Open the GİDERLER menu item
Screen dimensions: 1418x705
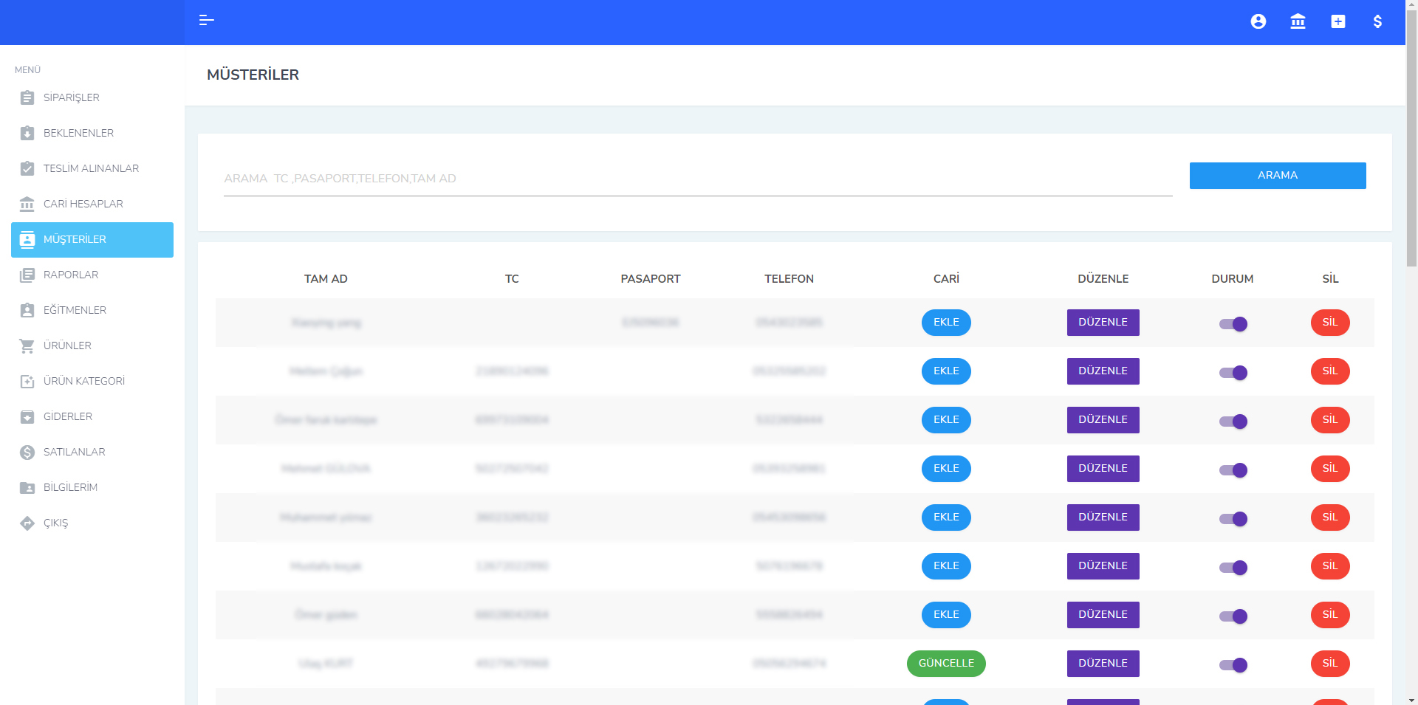point(92,416)
